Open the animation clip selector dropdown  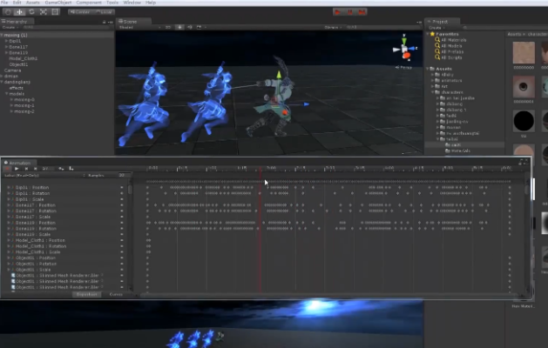coord(44,175)
